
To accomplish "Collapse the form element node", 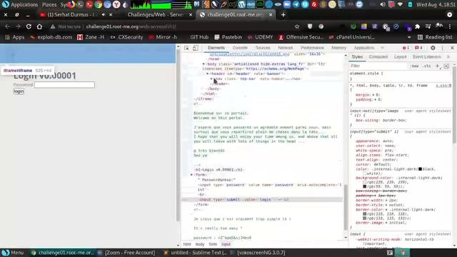I will click(191, 175).
